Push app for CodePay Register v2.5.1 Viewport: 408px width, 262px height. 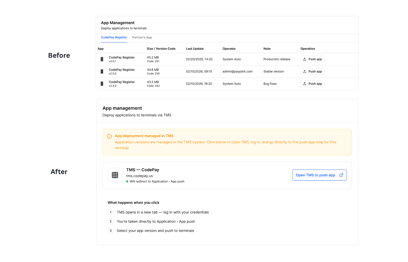tap(312, 59)
